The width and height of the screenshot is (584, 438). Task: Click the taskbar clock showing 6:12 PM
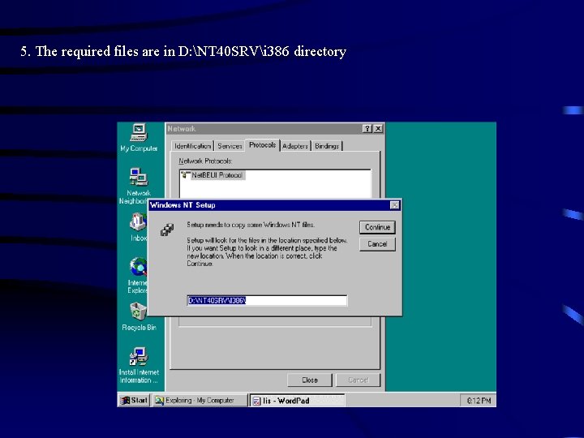479,401
